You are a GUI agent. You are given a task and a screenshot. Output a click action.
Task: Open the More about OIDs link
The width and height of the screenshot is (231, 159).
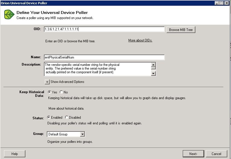click(140, 40)
